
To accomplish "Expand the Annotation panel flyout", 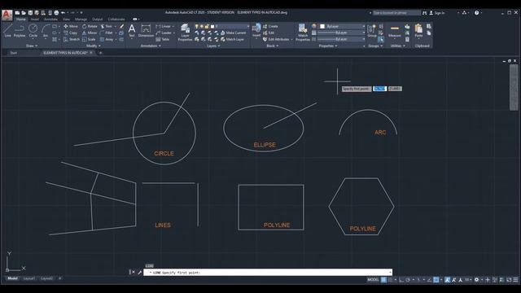I will coord(151,46).
